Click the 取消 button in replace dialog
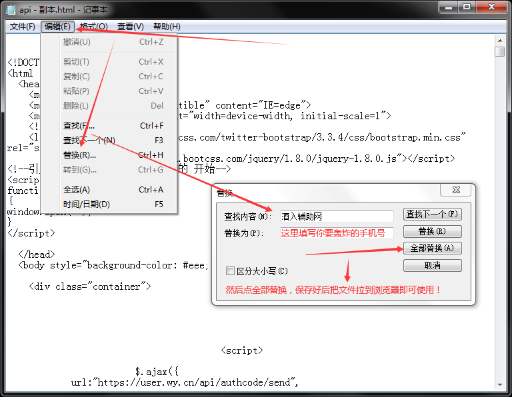This screenshot has height=397, width=512. click(432, 265)
